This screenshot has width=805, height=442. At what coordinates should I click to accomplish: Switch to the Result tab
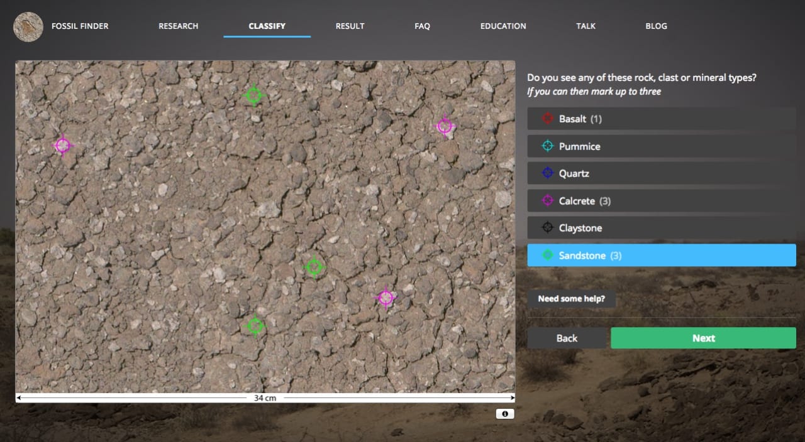pos(350,26)
